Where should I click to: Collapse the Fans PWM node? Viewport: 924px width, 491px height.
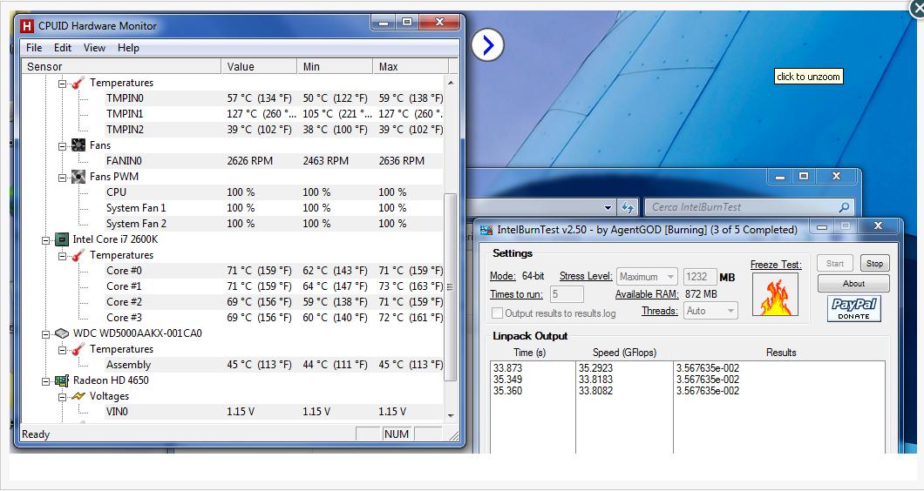pos(62,177)
